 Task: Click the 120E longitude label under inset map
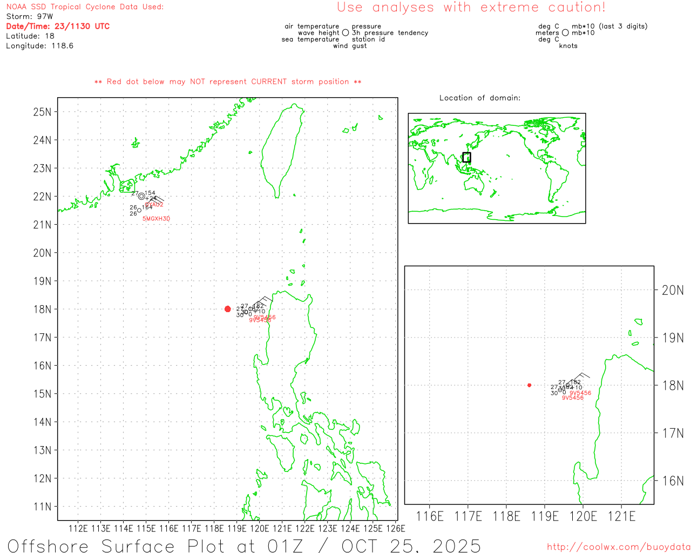pos(583,516)
